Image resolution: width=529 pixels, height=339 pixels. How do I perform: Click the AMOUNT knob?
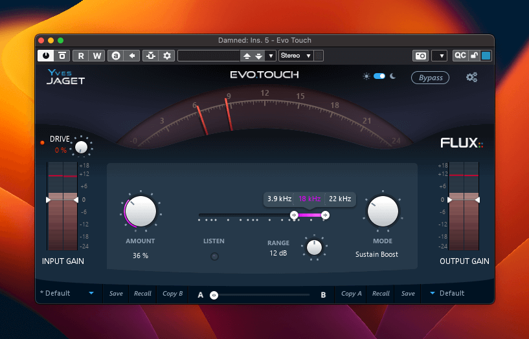[141, 212]
